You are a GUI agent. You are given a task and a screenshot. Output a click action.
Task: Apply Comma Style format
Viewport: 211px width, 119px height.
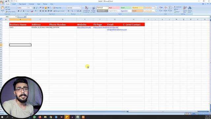(x=75, y=11)
